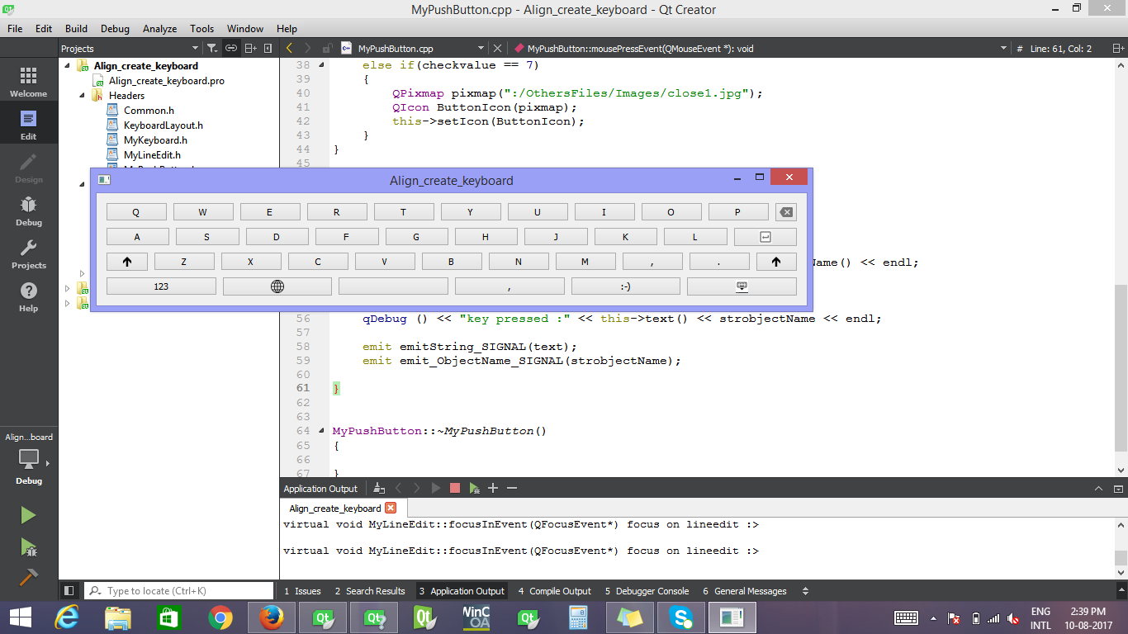
Task: Switch keyboard to 123 number layout
Action: 161,286
